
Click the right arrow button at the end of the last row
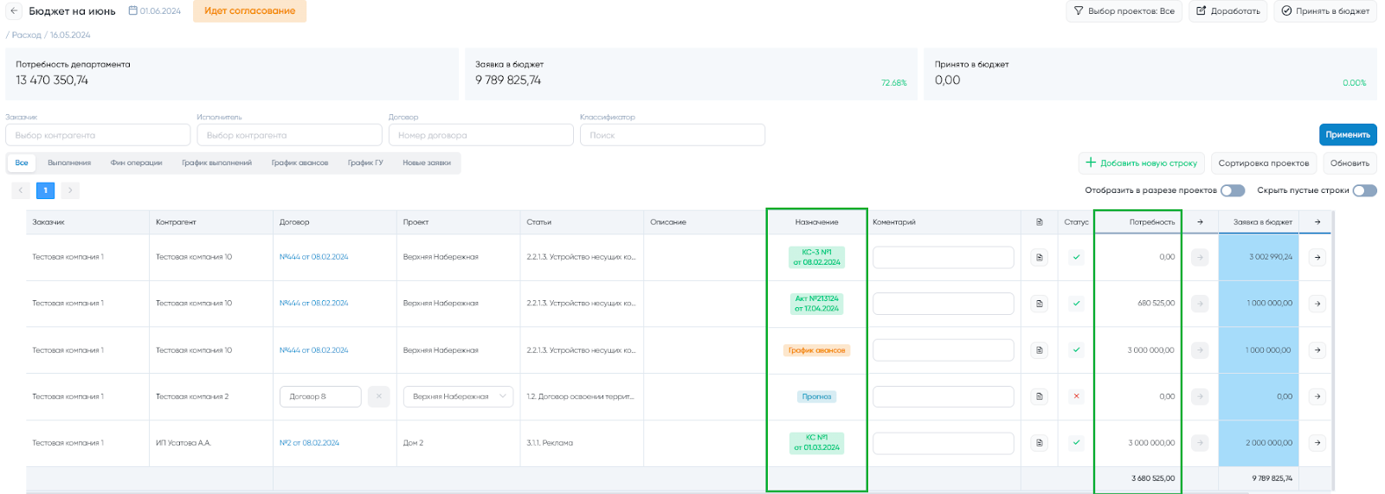pyautogui.click(x=1317, y=443)
